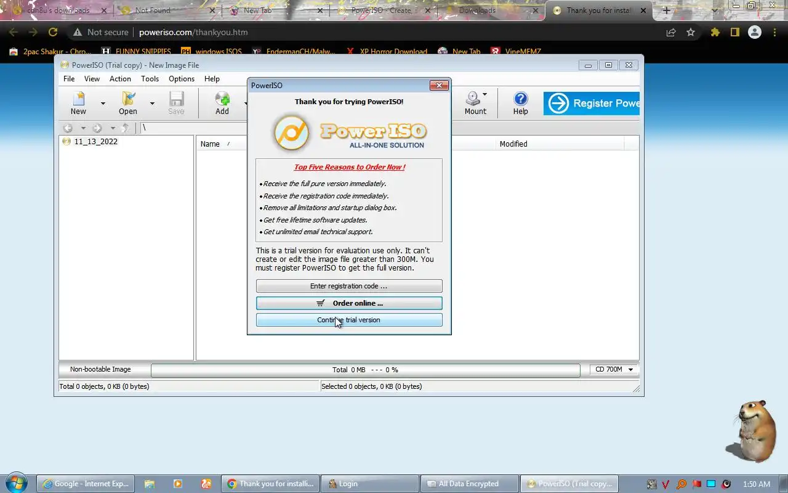Viewport: 788px width, 493px height.
Task: Click the poweriso.com/thankyou.htm address bar
Action: 193,32
